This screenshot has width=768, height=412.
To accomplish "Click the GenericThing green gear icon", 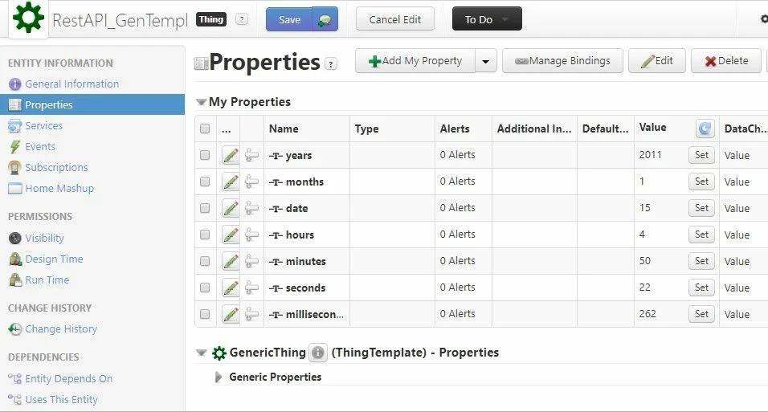I will coord(219,353).
